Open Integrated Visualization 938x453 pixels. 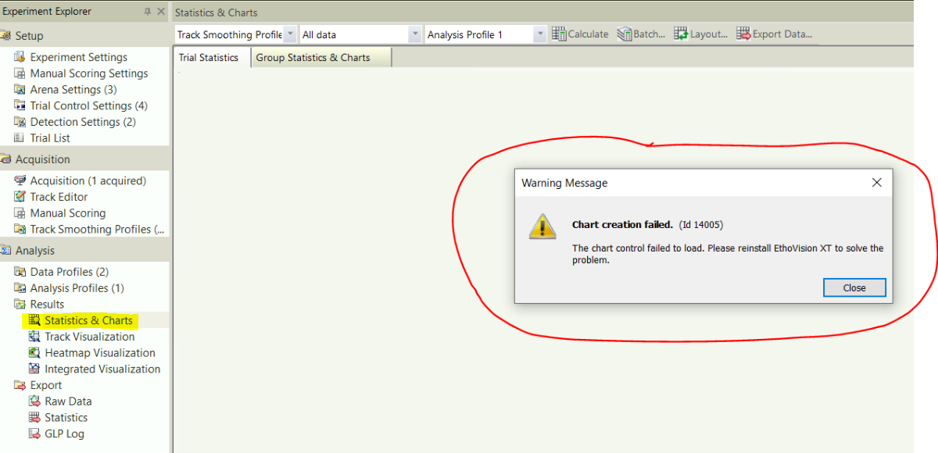point(102,369)
